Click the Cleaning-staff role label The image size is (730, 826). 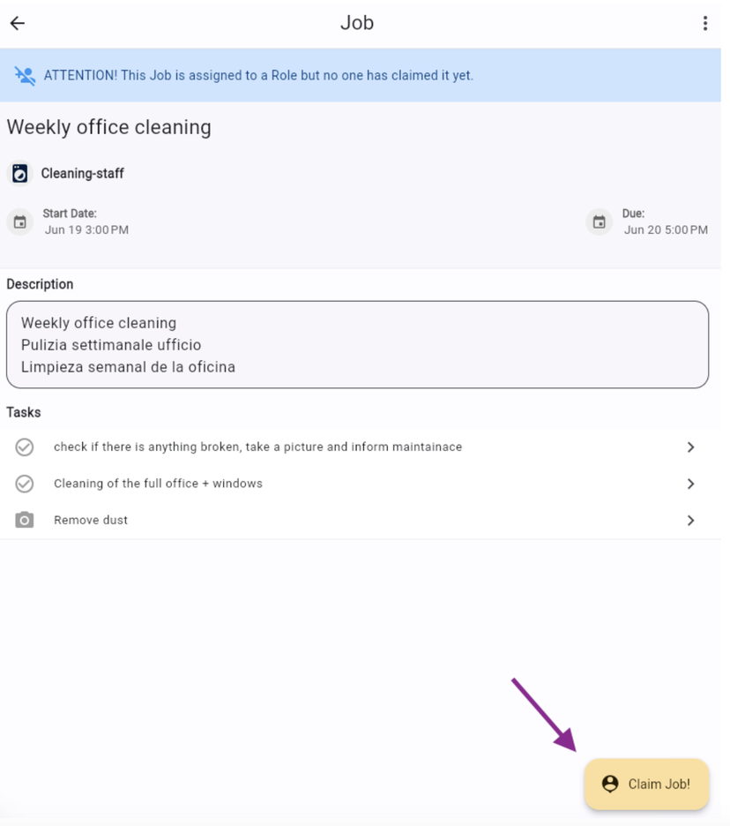coord(83,174)
